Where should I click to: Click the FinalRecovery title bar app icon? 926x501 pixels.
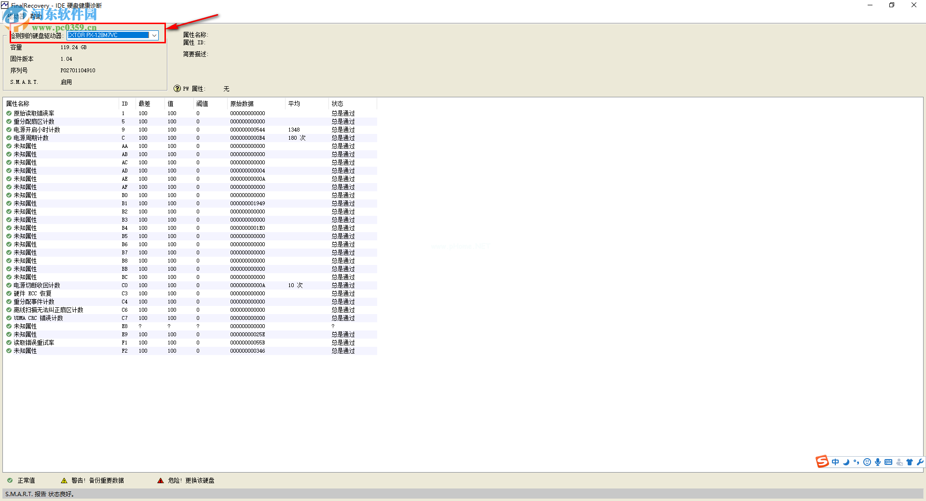coord(5,5)
